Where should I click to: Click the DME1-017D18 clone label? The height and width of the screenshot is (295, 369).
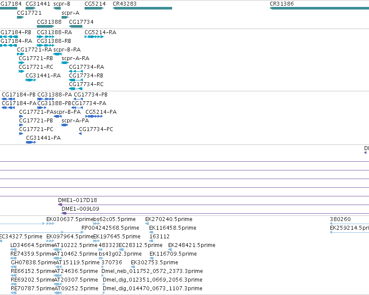tap(78, 200)
